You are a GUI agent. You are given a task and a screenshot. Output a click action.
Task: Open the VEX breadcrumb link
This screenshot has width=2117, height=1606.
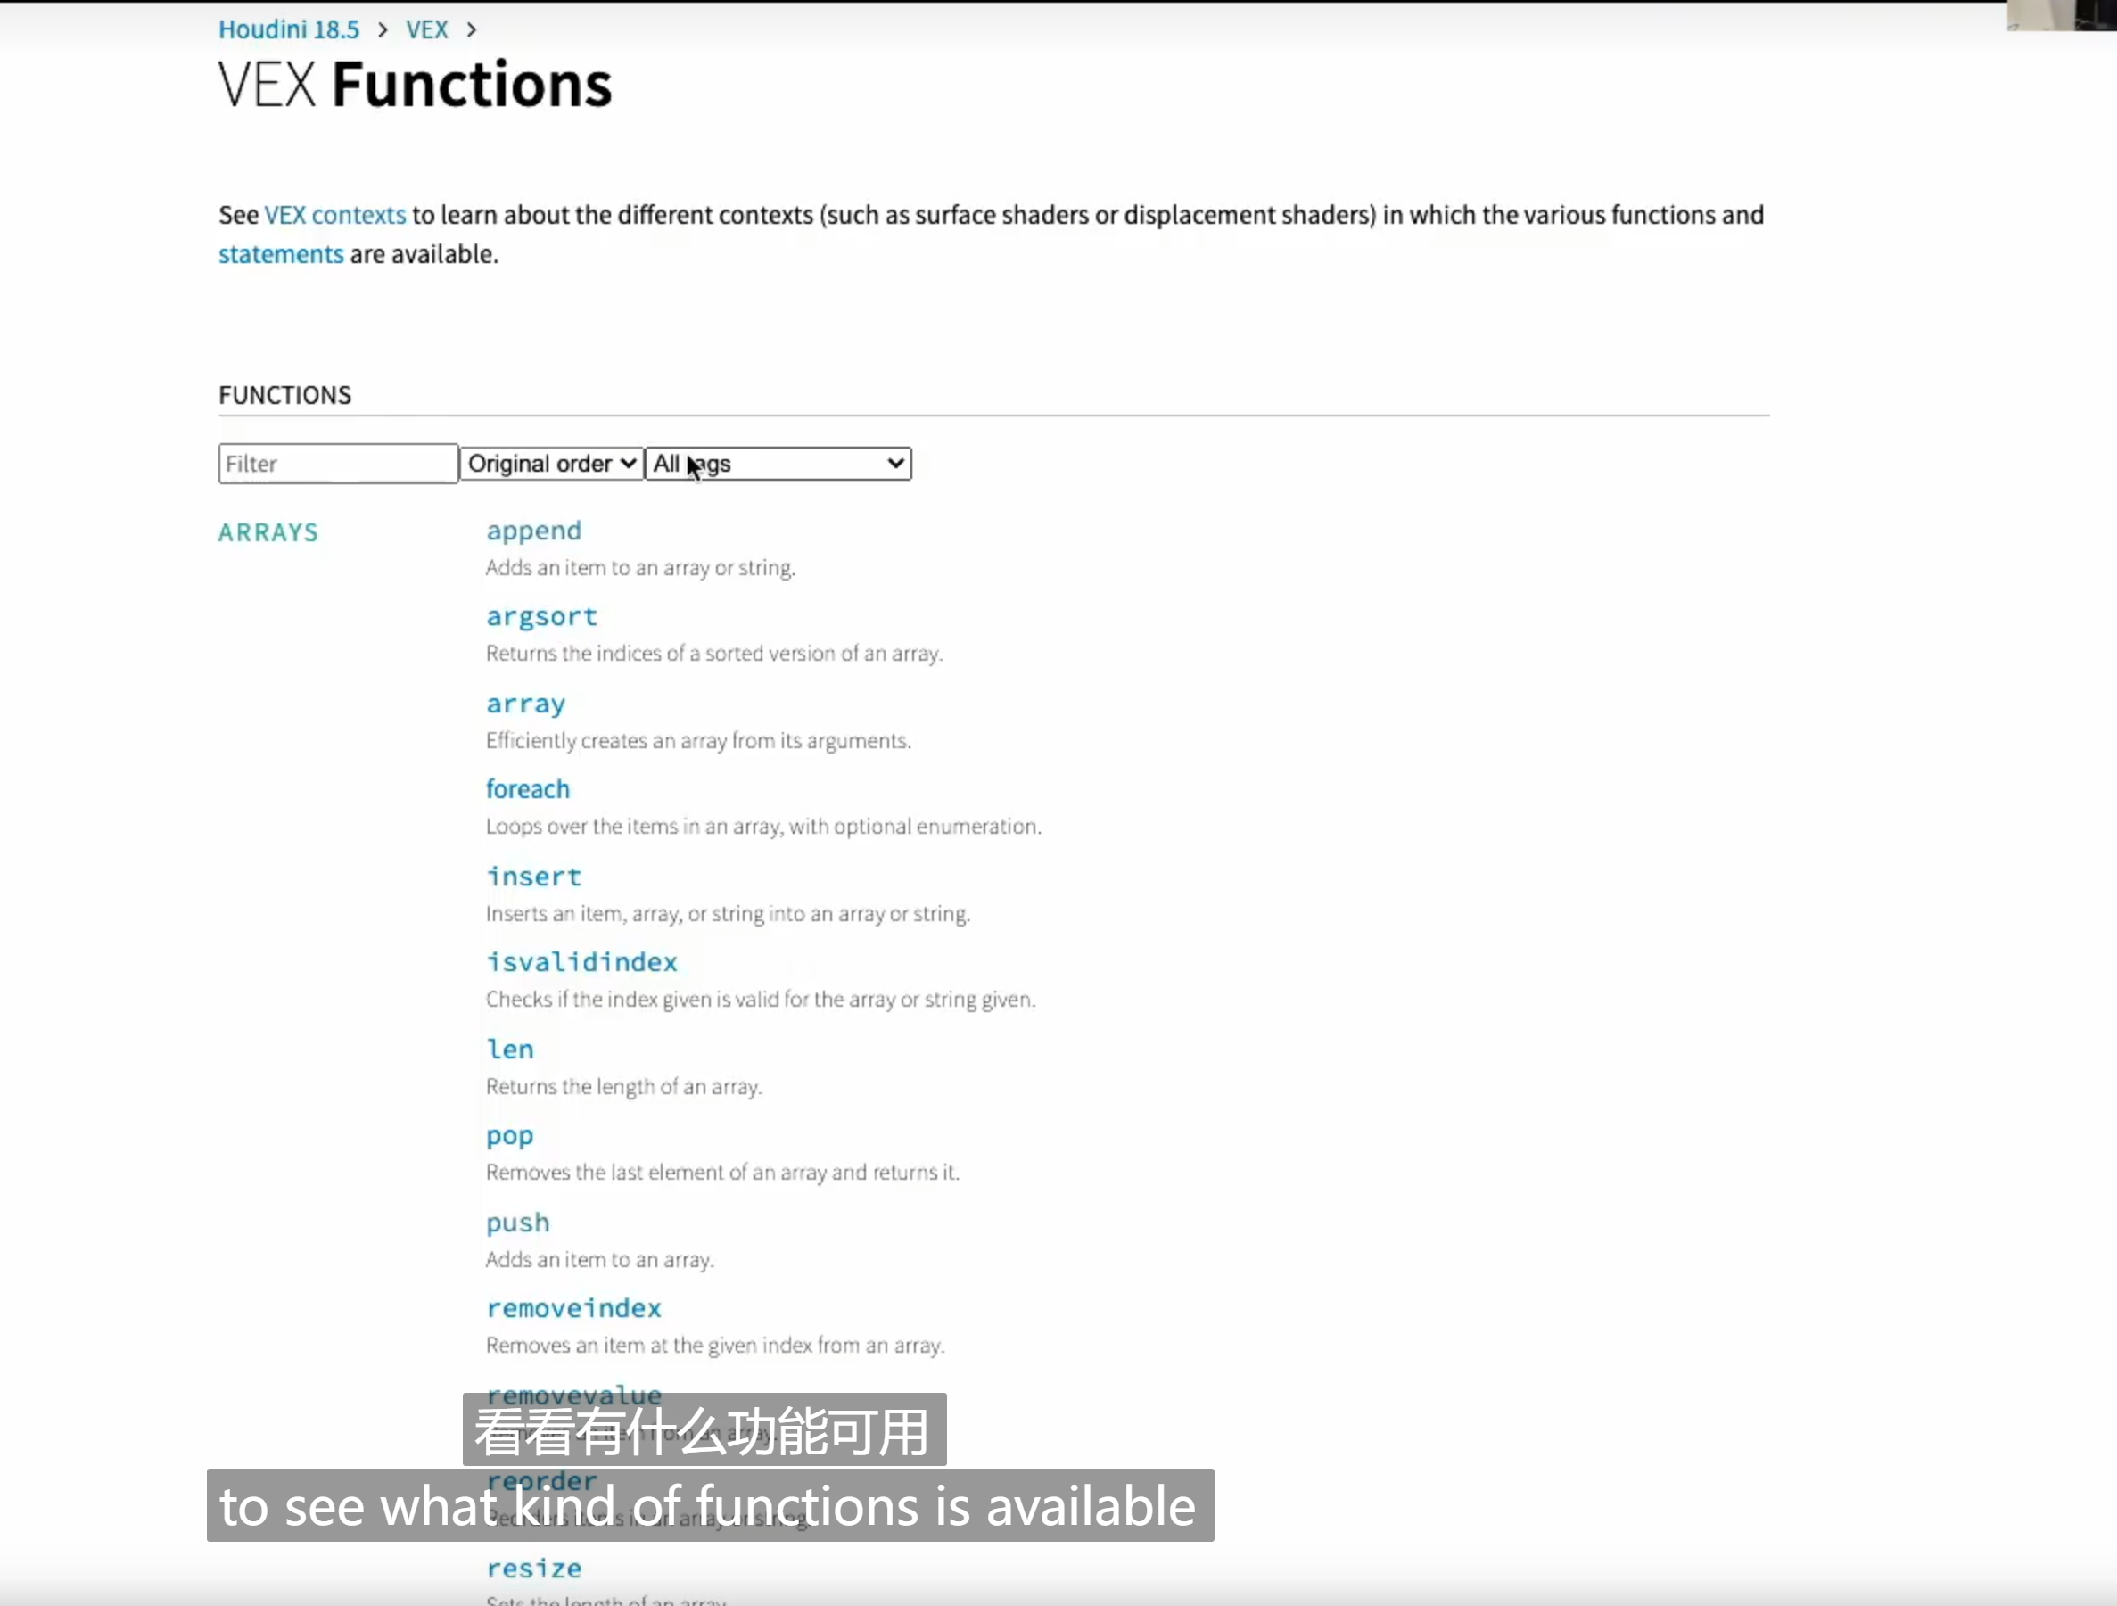pyautogui.click(x=426, y=29)
